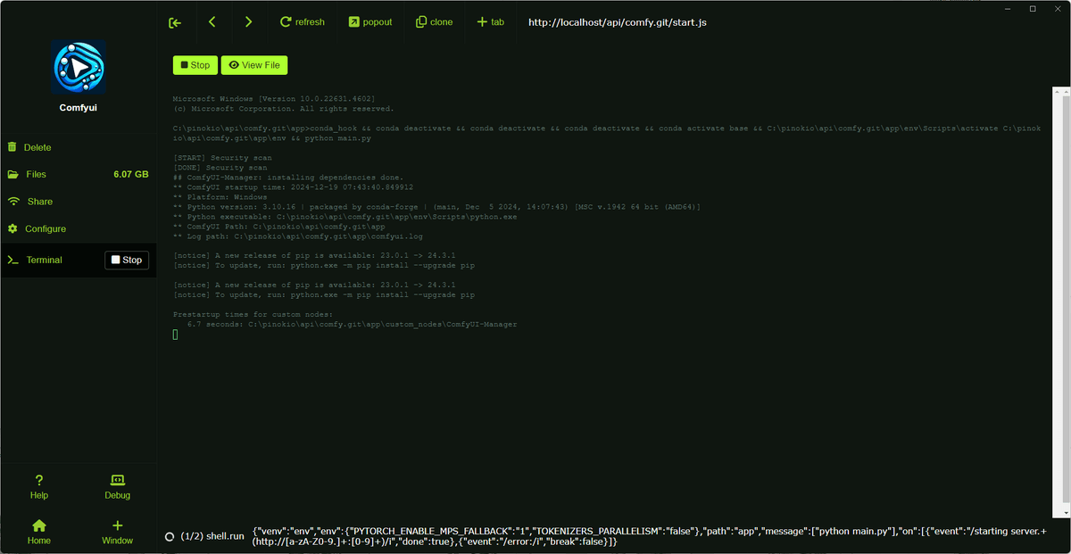Screen dimensions: 1071x554
Task: Navigate forward using the right chevron
Action: click(x=249, y=21)
